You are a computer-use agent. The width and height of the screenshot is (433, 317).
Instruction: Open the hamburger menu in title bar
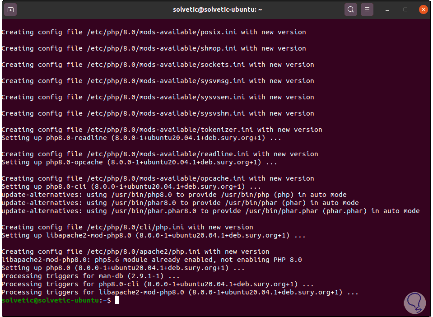pos(368,9)
